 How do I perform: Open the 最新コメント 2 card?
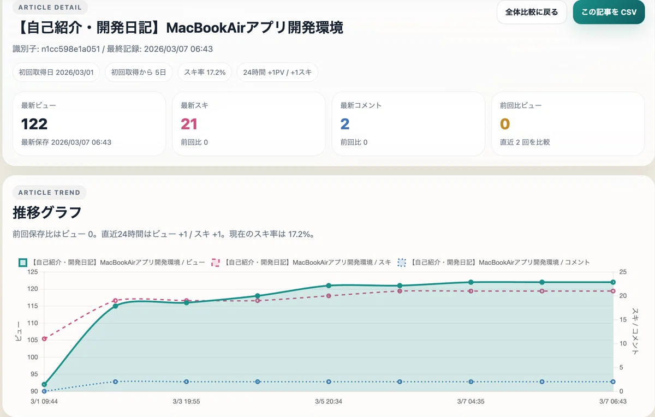(408, 124)
